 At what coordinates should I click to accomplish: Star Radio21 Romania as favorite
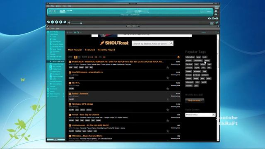168,99
